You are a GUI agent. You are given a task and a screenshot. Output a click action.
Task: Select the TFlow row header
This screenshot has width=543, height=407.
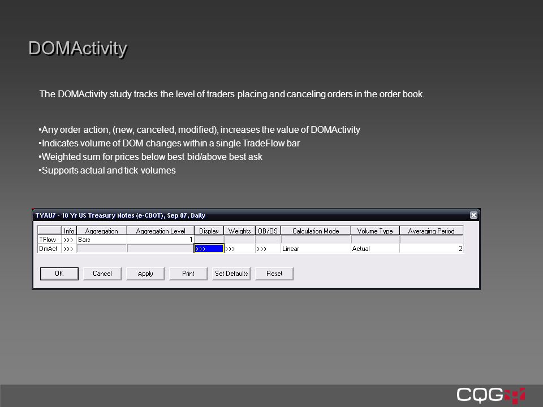(x=50, y=240)
